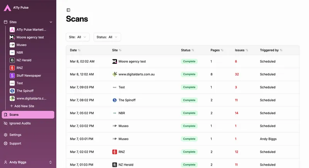Click RNZ name in scans table
This screenshot has width=309, height=168.
(122, 152)
